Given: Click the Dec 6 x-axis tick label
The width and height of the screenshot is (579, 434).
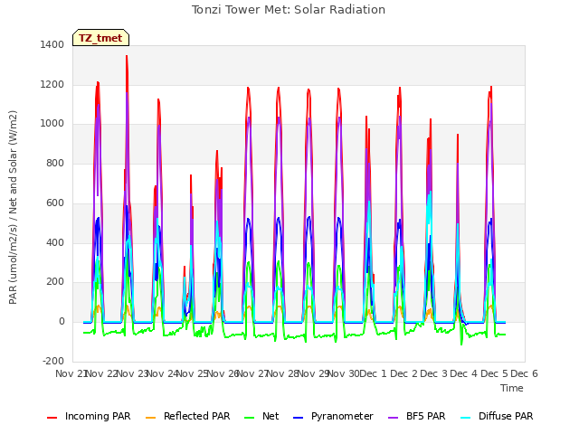Looking at the screenshot, I should 524,373.
